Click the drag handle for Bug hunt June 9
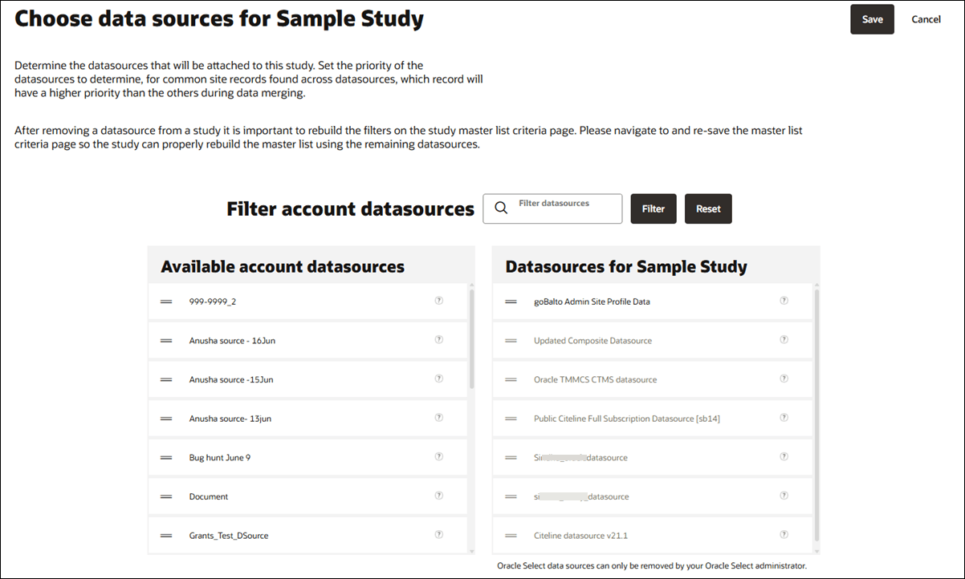Viewport: 965px width, 579px height. 165,456
